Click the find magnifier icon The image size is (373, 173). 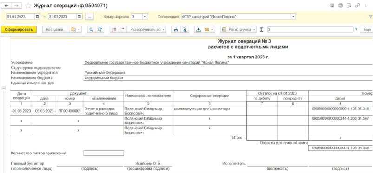[91, 30]
